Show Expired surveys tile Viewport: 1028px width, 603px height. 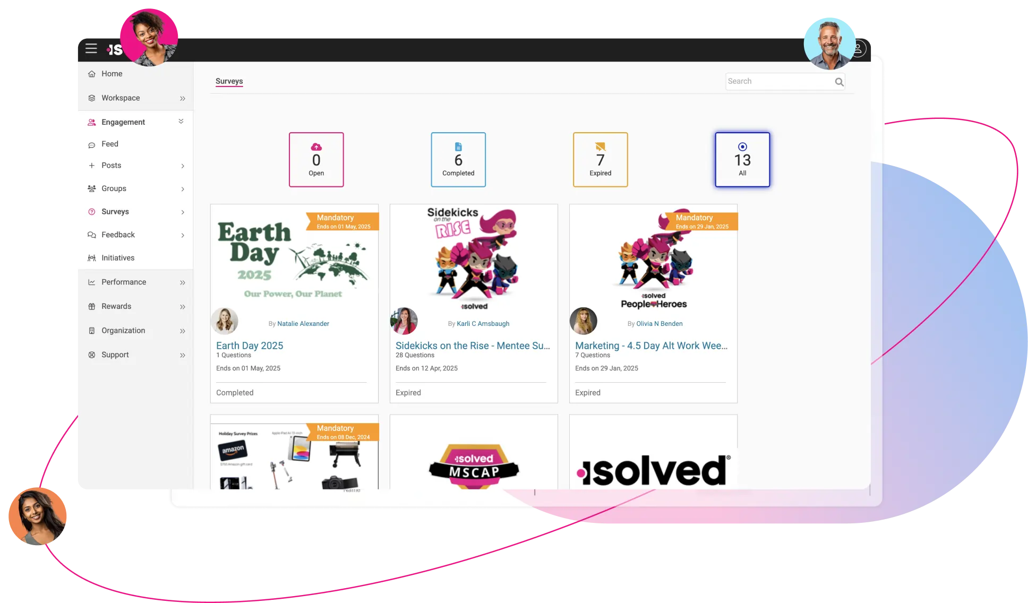pyautogui.click(x=601, y=160)
